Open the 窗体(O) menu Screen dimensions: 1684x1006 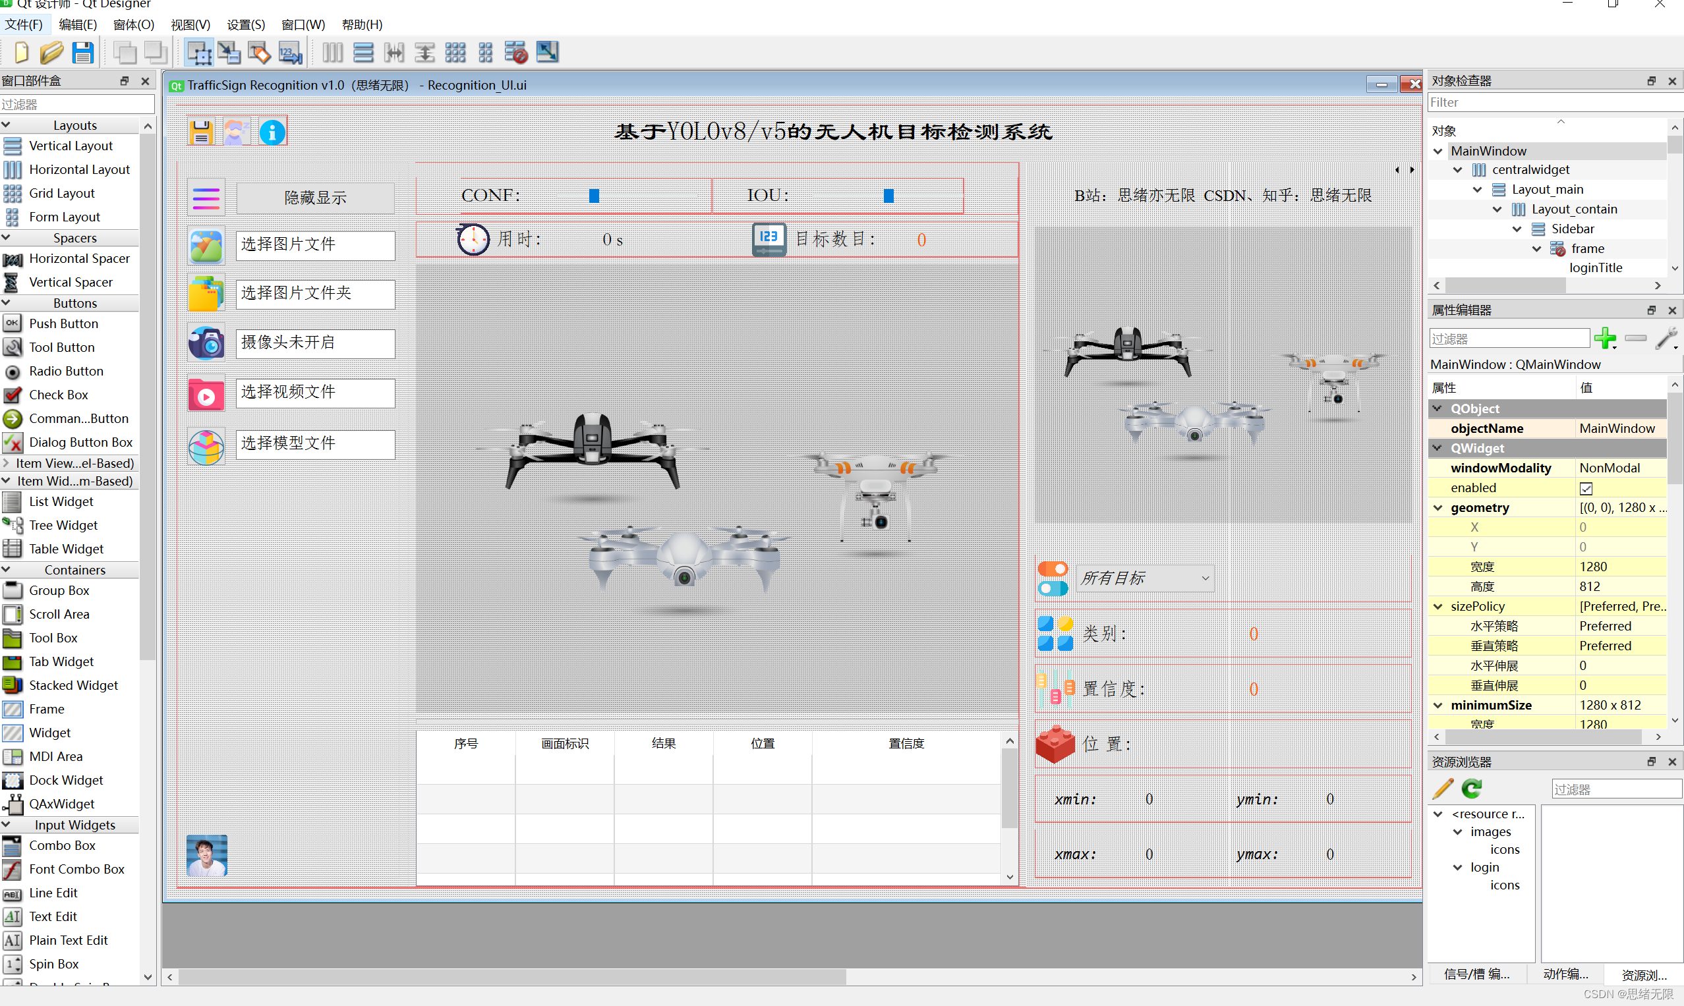(x=134, y=25)
